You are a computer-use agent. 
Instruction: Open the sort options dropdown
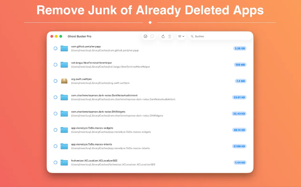[x=181, y=36]
